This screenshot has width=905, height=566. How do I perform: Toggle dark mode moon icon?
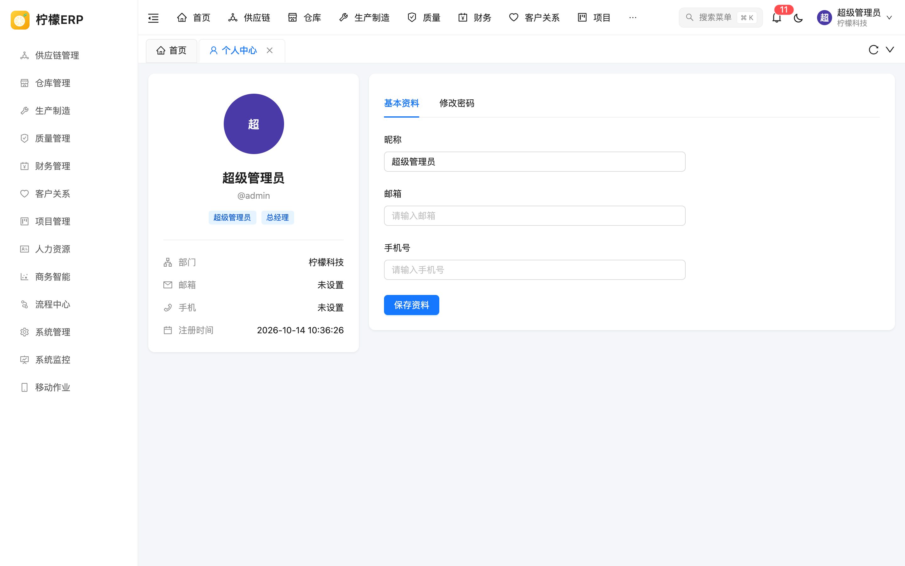(798, 18)
